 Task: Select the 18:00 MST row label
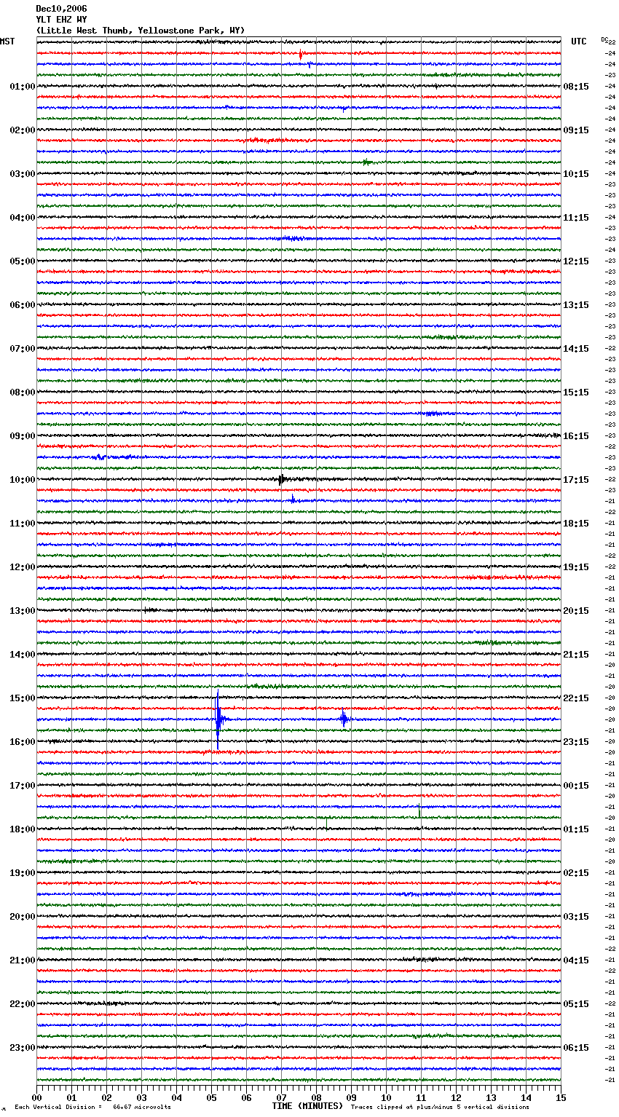[23, 829]
